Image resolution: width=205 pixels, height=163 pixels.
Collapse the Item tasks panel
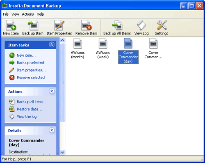pyautogui.click(x=52, y=45)
